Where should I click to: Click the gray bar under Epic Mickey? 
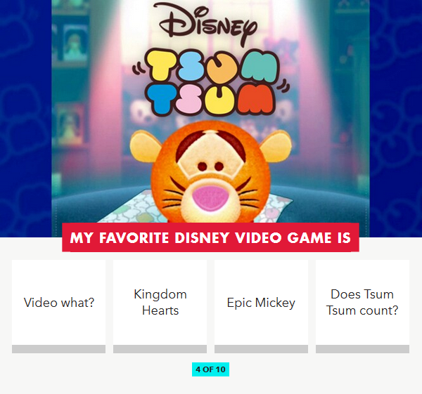pyautogui.click(x=261, y=349)
